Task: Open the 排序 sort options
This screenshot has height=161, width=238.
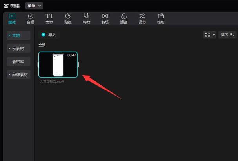Action: [x=227, y=35]
